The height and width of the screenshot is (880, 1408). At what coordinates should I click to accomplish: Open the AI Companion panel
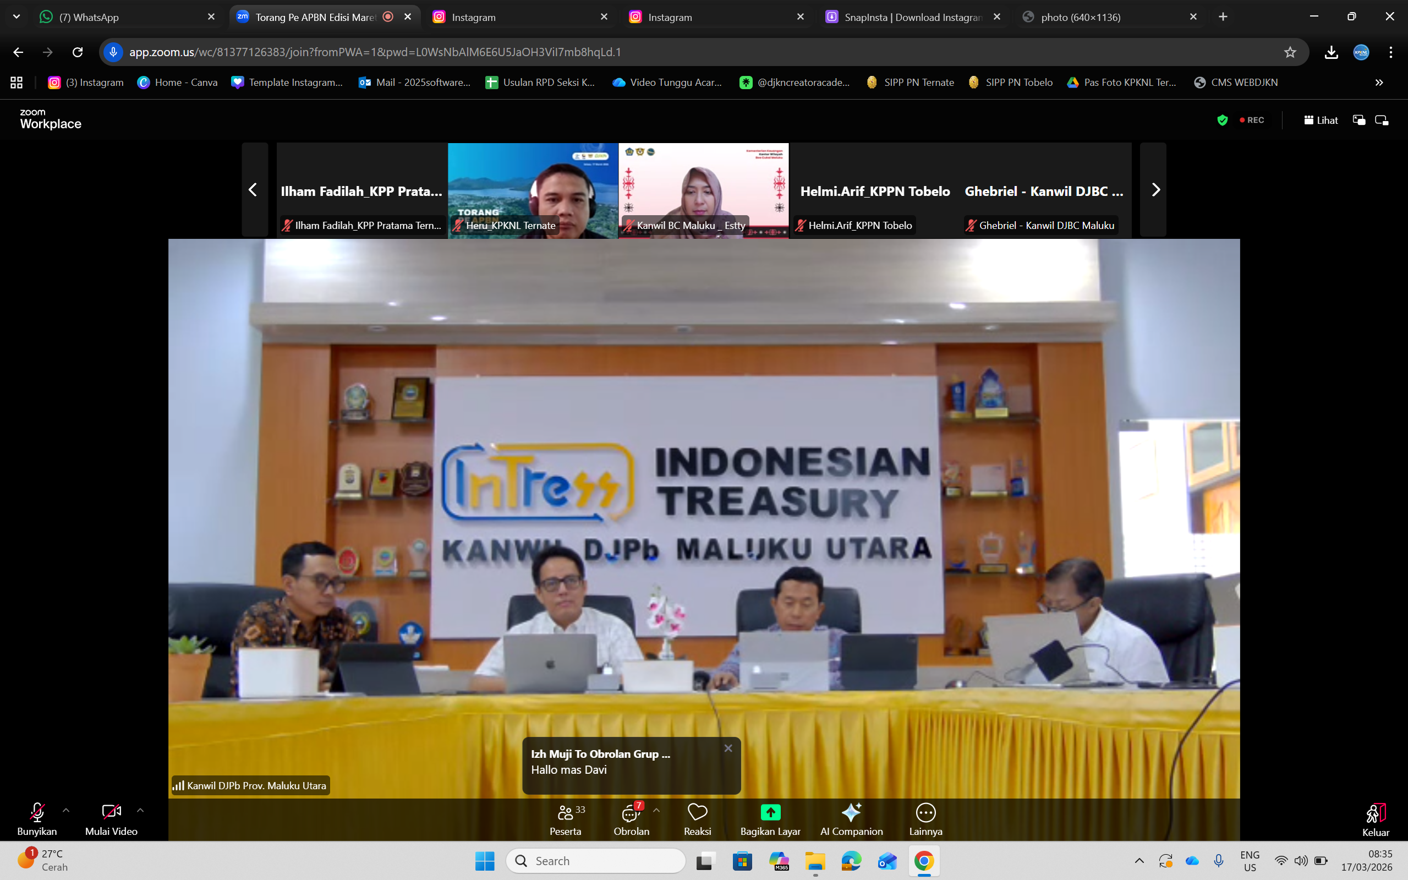point(851,818)
